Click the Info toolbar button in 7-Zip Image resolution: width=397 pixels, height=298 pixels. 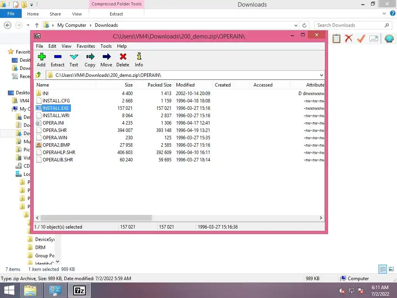(139, 60)
